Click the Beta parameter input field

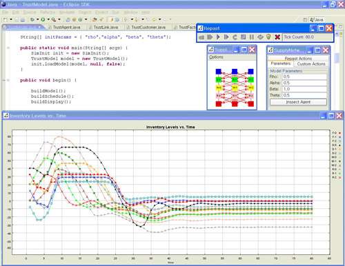[x=304, y=89]
